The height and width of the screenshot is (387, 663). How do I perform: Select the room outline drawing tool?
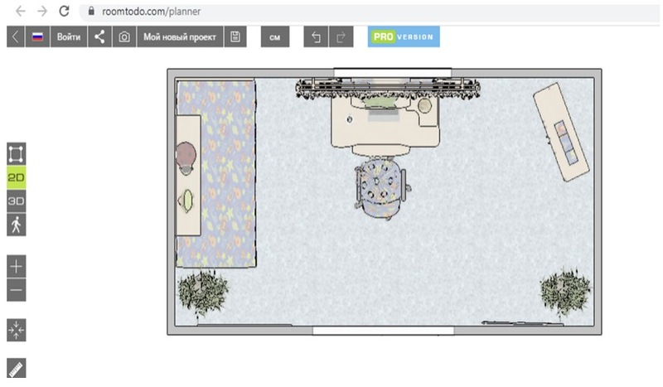(x=16, y=153)
